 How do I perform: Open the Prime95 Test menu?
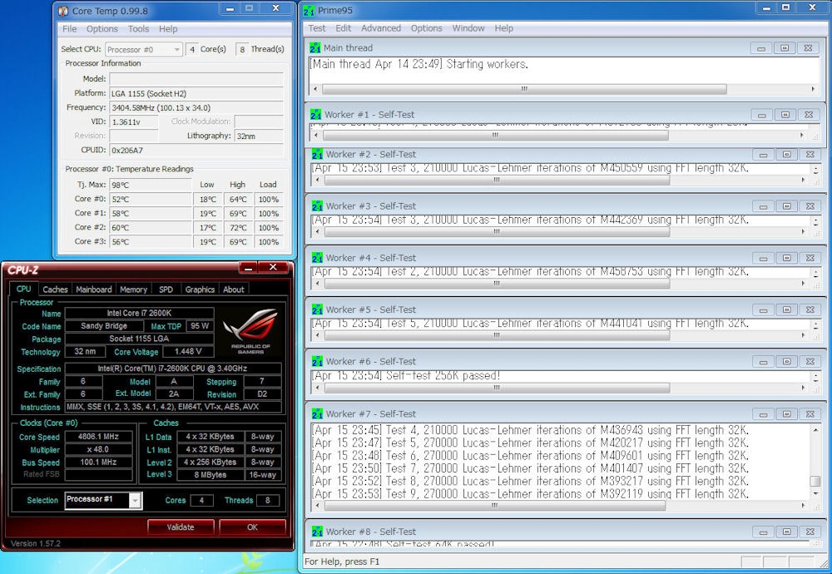[x=317, y=28]
